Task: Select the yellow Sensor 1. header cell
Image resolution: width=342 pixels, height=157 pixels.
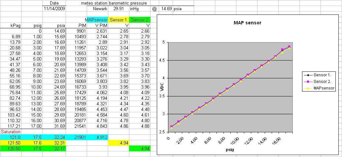Action: [119, 20]
